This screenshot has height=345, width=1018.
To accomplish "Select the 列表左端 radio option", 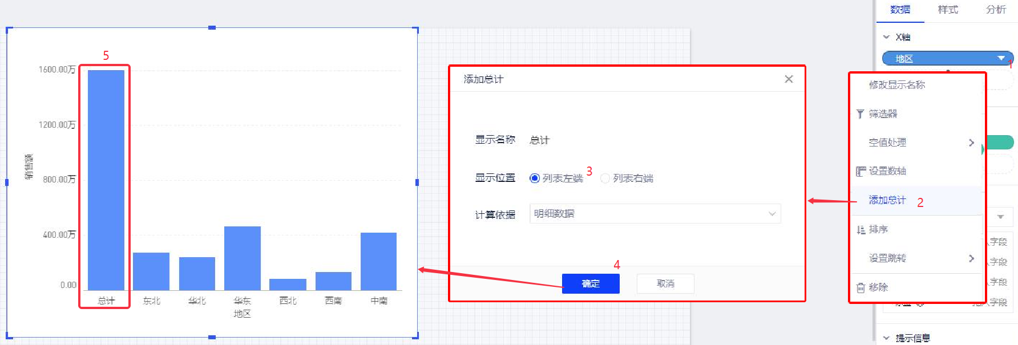I will coord(535,178).
